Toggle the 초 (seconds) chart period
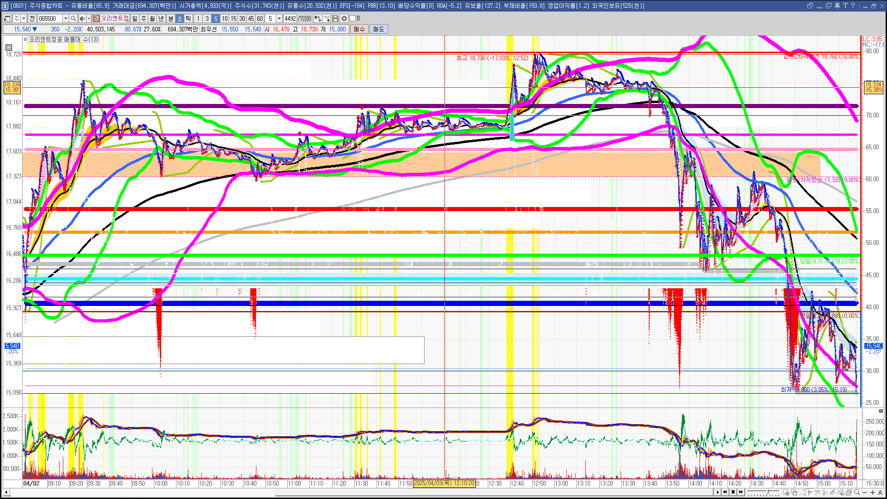 (180, 18)
